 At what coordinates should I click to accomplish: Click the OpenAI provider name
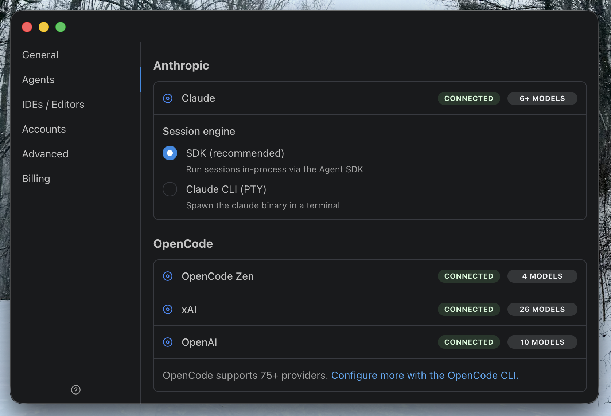click(199, 342)
